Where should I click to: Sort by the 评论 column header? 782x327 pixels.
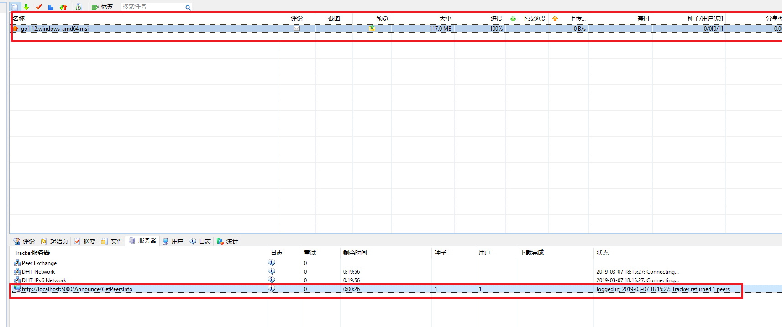coord(297,18)
